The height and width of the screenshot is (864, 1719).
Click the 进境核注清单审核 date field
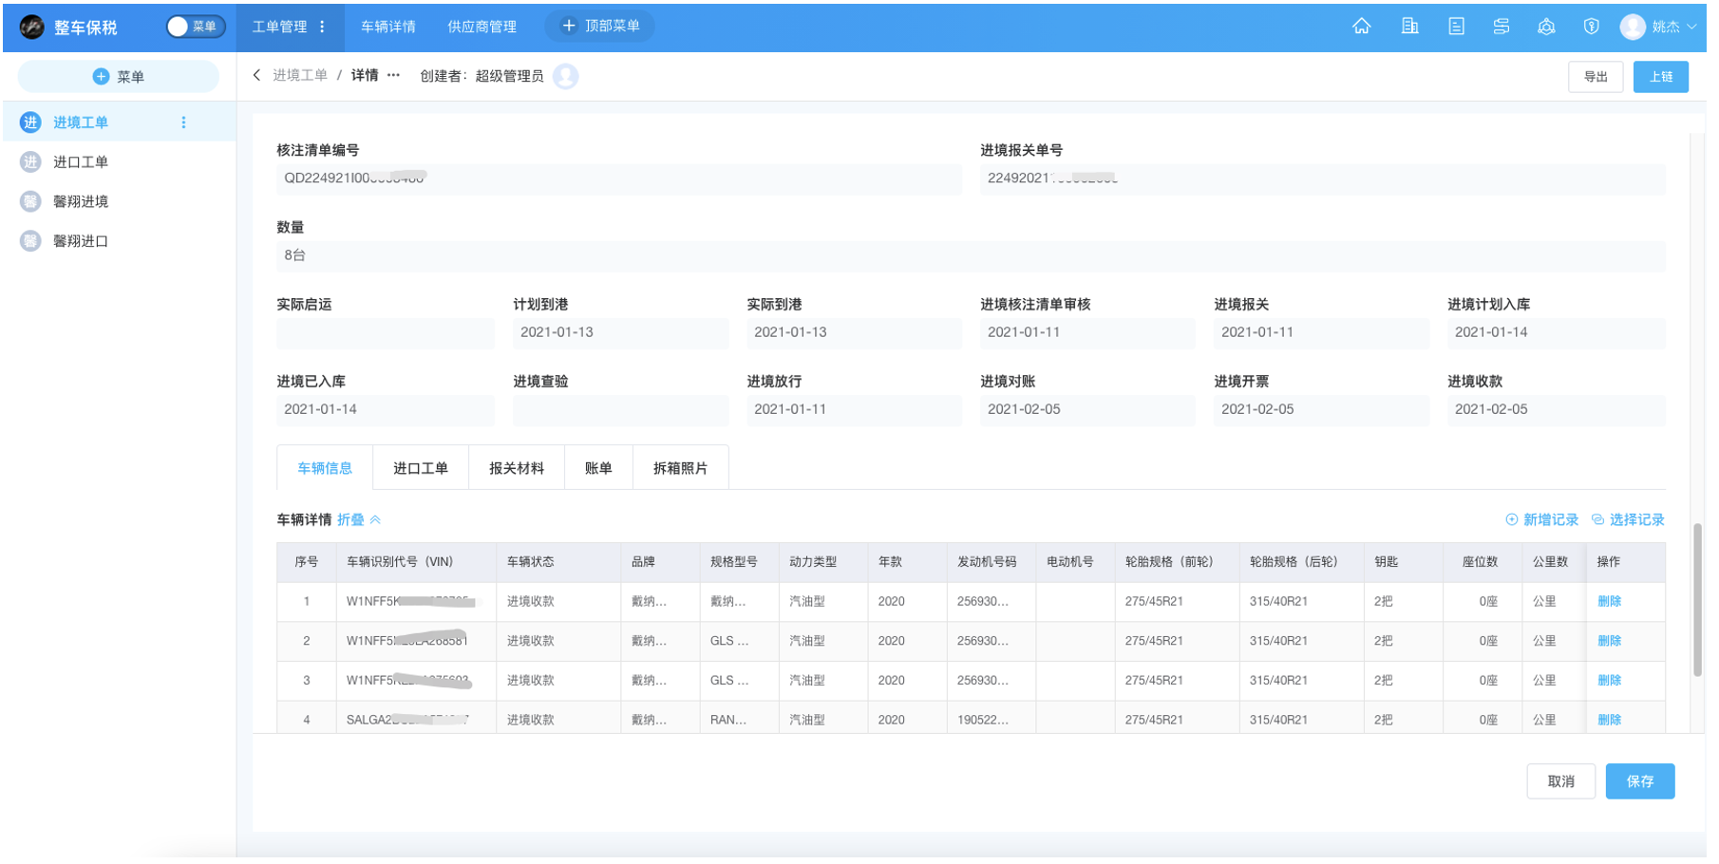(1088, 333)
